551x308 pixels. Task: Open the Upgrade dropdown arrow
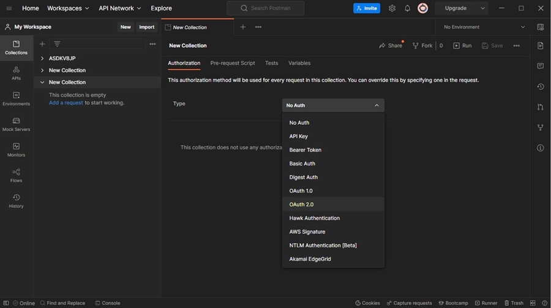(x=483, y=8)
